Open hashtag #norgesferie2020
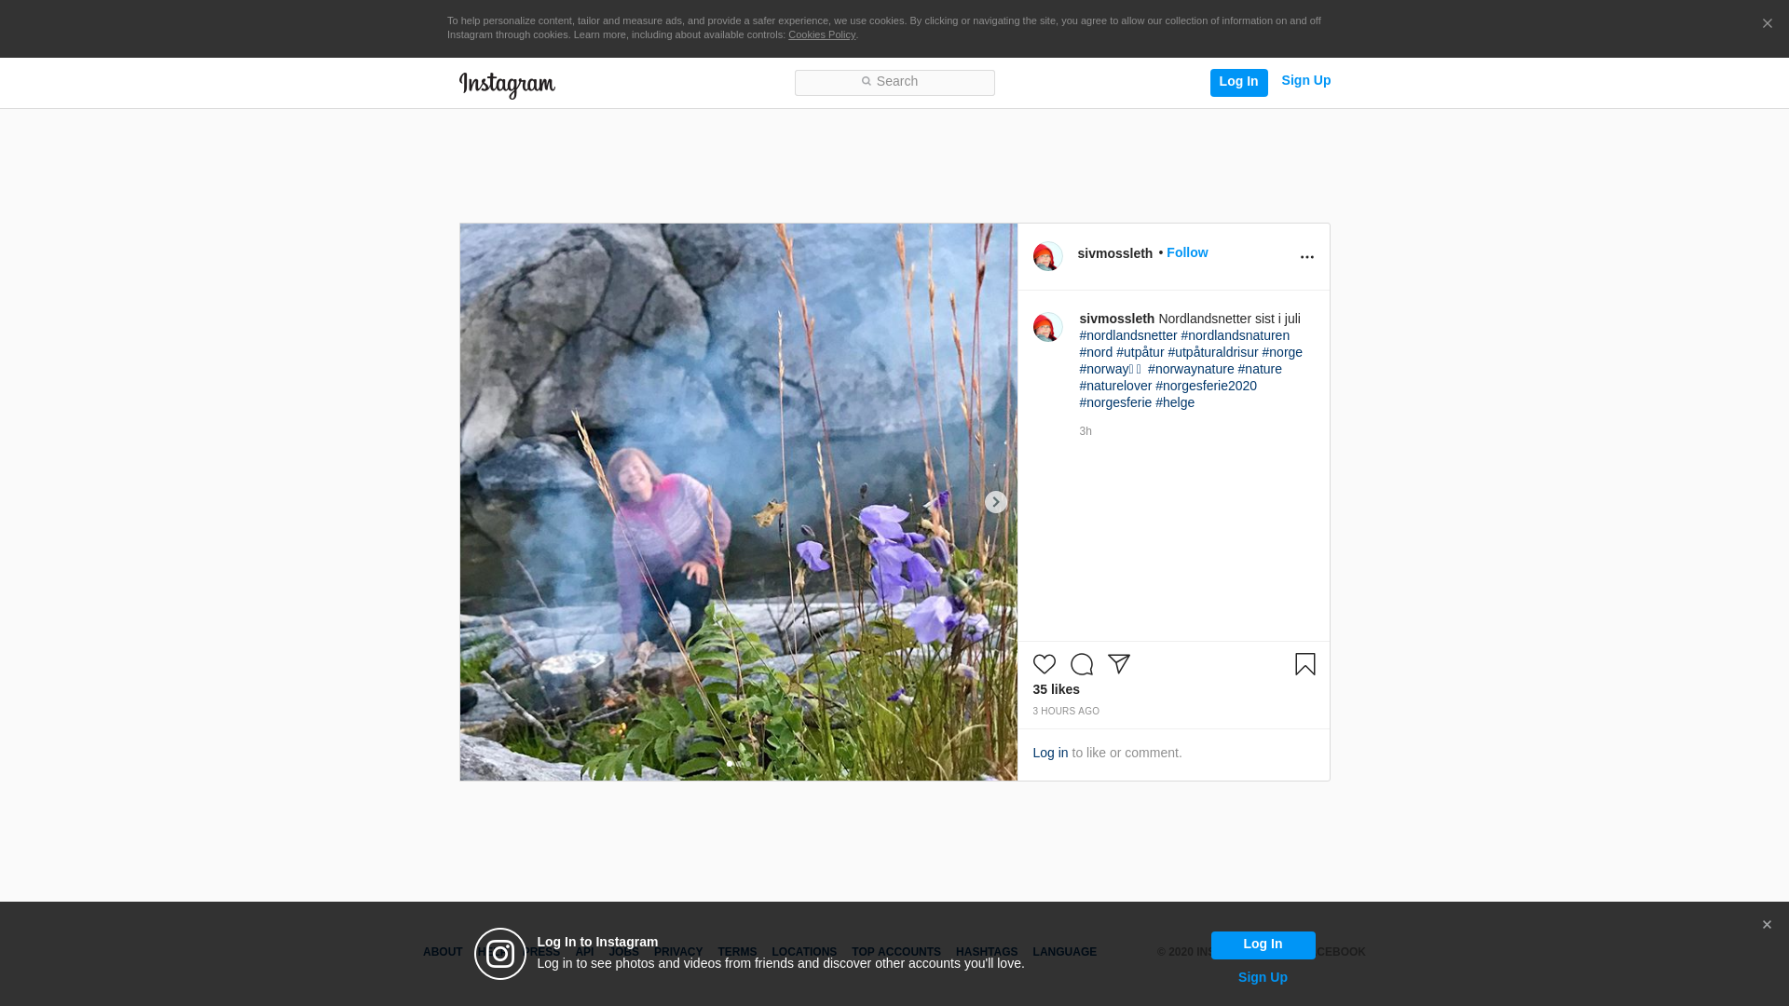 1206,386
